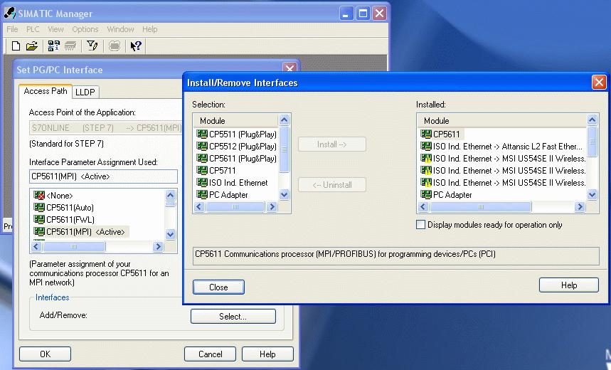
Task: Toggle Display modules ready for operation only
Action: point(421,225)
